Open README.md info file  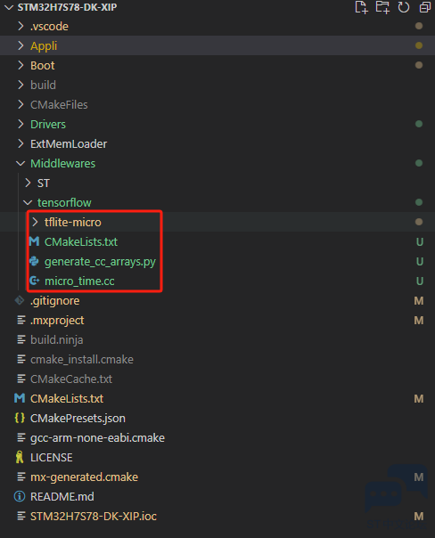click(62, 496)
